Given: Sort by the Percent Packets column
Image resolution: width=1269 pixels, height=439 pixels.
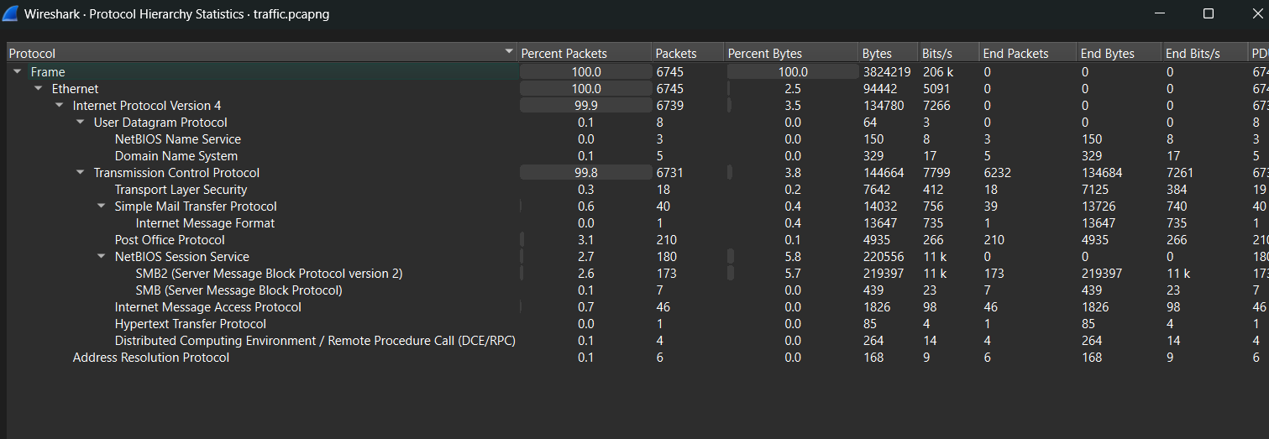Looking at the screenshot, I should coord(564,54).
